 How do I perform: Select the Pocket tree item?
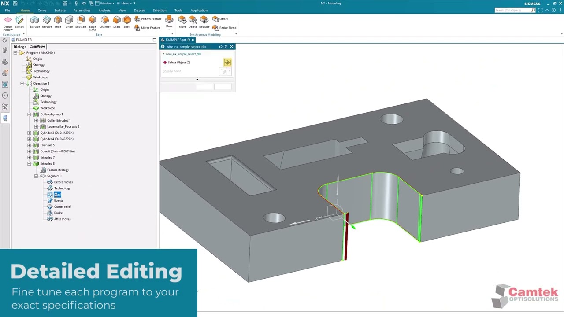coord(59,213)
